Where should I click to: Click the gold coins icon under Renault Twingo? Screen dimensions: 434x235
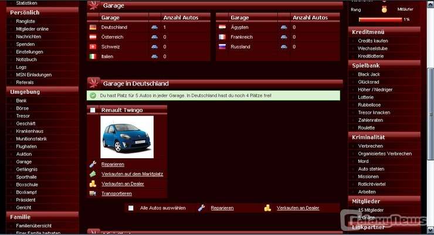pos(93,183)
